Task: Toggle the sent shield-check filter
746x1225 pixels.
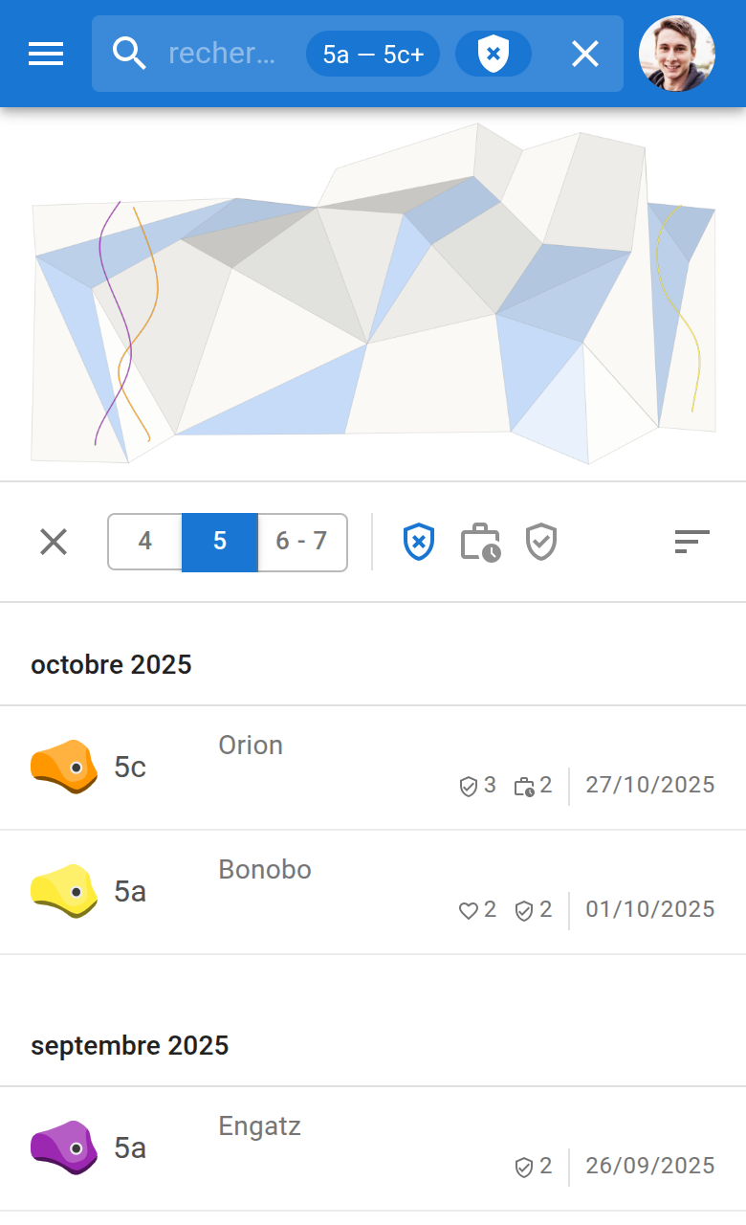Action: coord(541,542)
